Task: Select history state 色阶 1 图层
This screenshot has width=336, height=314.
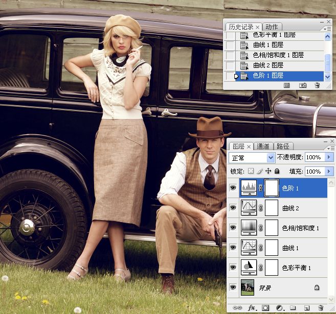Action: click(280, 76)
